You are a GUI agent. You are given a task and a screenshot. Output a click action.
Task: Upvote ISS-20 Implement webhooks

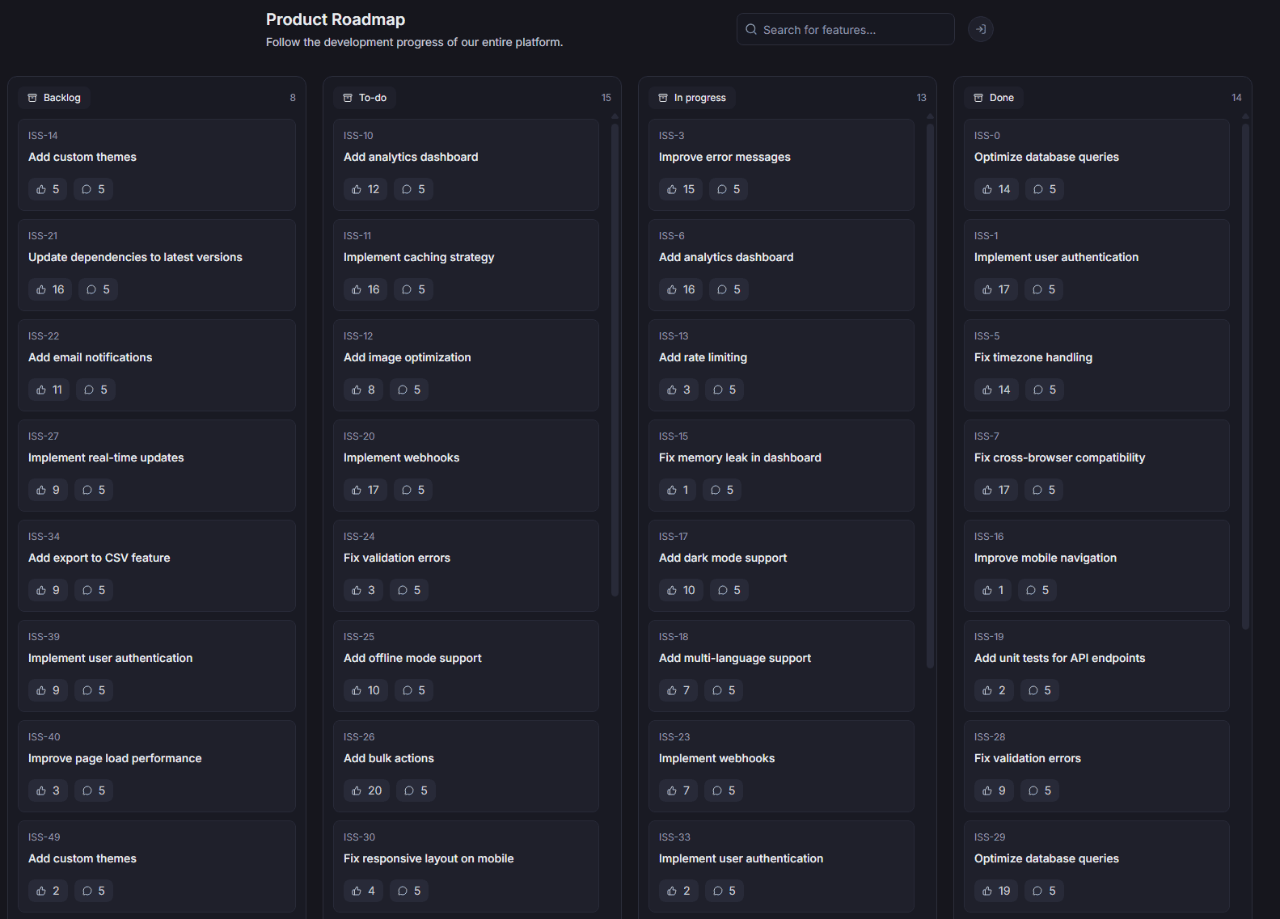coord(365,490)
